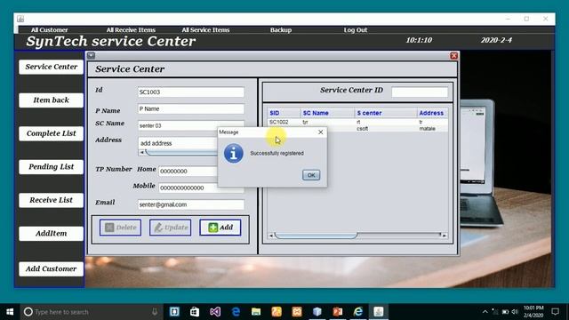The width and height of the screenshot is (569, 320).
Task: Open the All Customer menu
Action: [x=50, y=29]
